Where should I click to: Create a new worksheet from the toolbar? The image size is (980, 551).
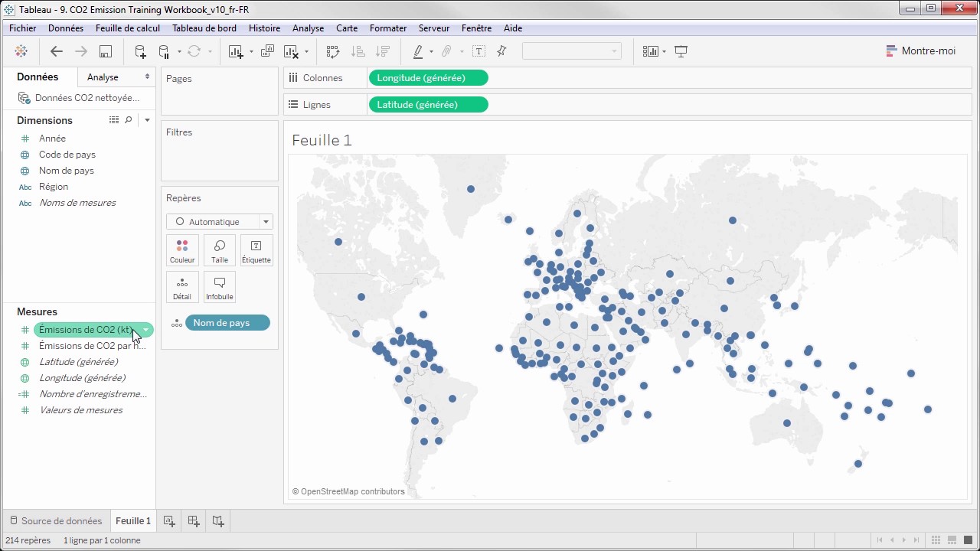tap(236, 51)
